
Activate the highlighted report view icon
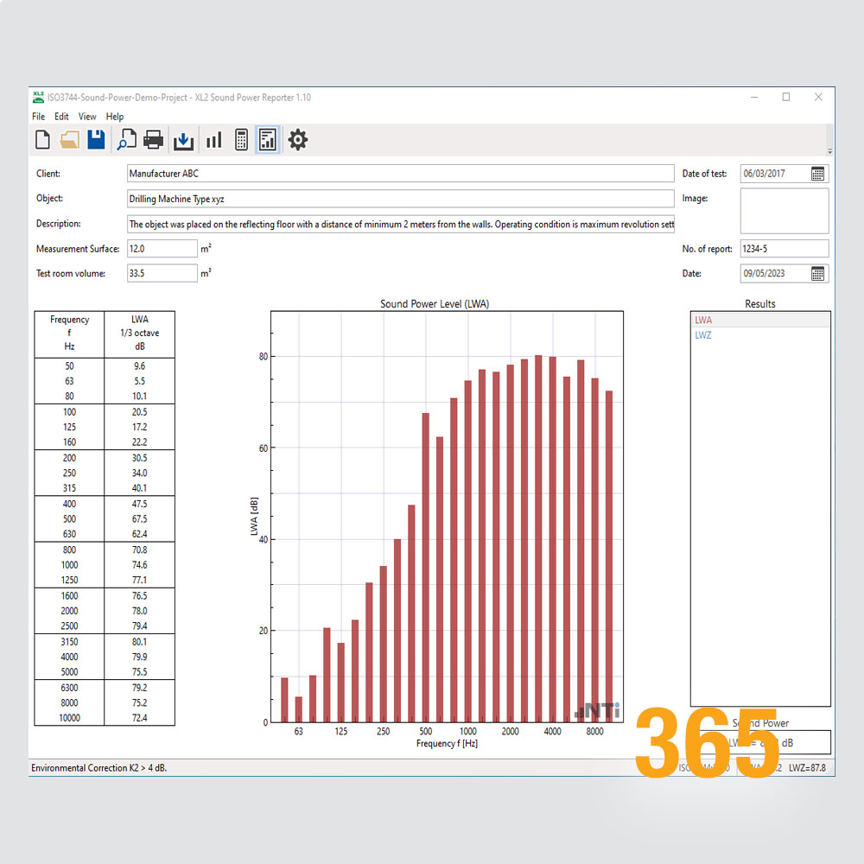(x=268, y=139)
